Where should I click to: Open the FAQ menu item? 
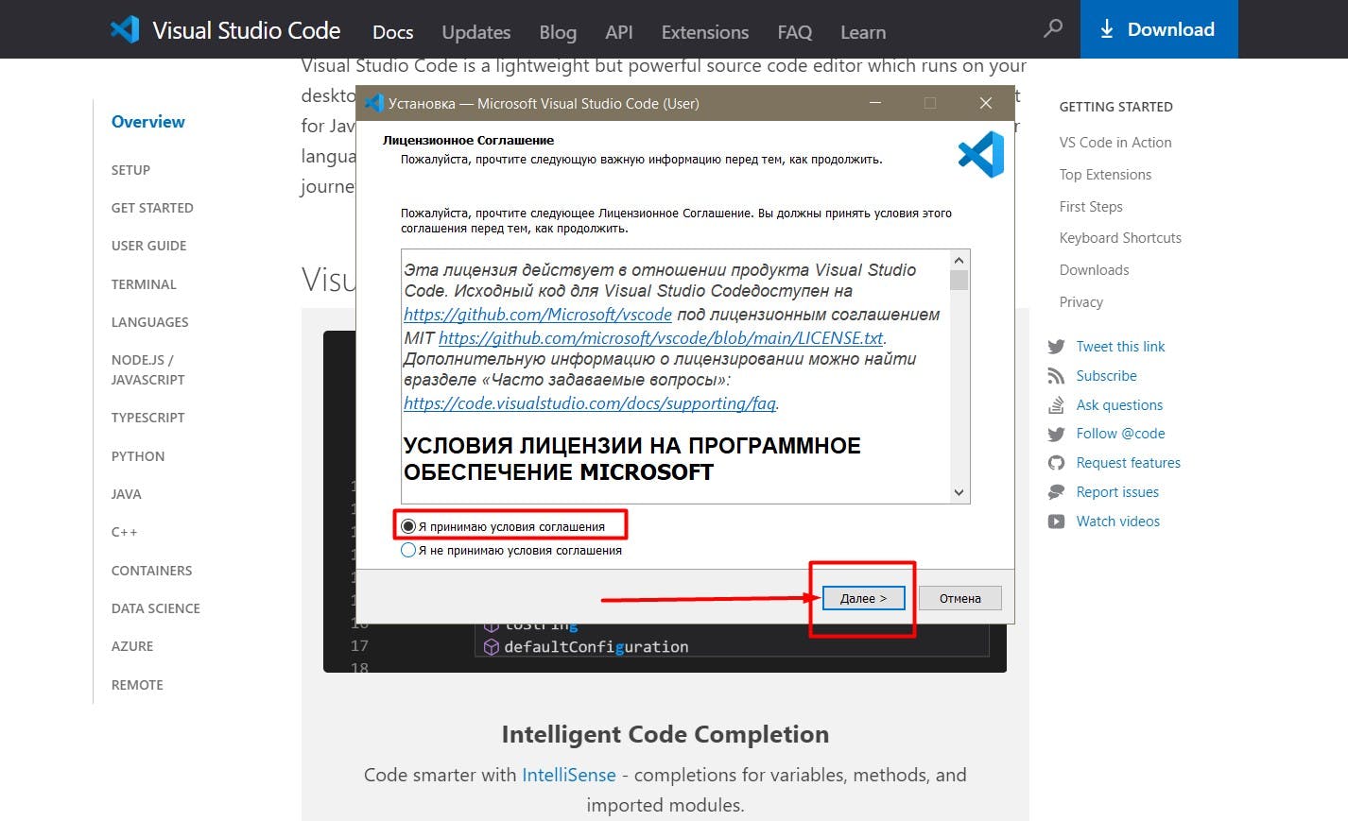click(x=795, y=32)
